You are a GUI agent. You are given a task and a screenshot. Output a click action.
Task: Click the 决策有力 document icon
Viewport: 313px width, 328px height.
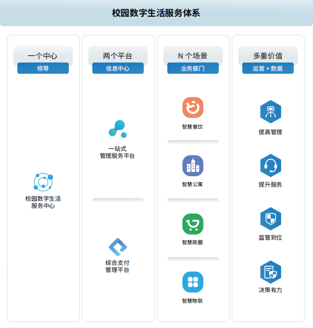(270, 272)
